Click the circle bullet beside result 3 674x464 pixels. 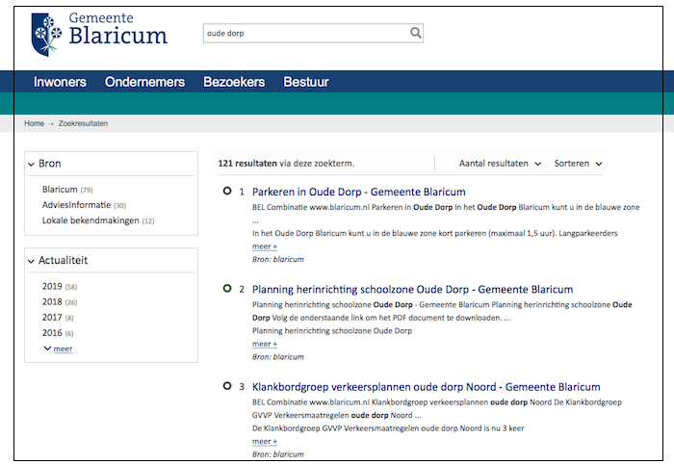pyautogui.click(x=227, y=386)
